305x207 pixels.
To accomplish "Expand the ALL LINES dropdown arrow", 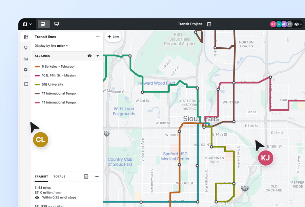I will click(98, 56).
